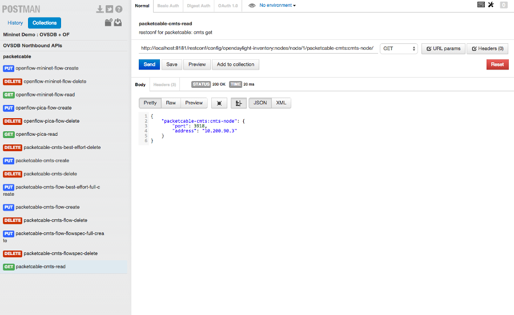Click the POSTMAN logo
The height and width of the screenshot is (315, 514).
(21, 9)
